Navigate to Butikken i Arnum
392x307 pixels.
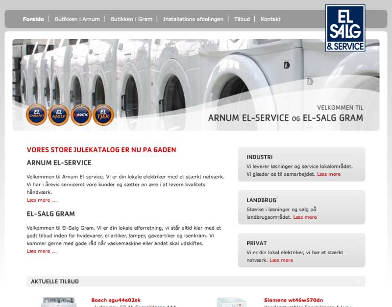coord(78,19)
